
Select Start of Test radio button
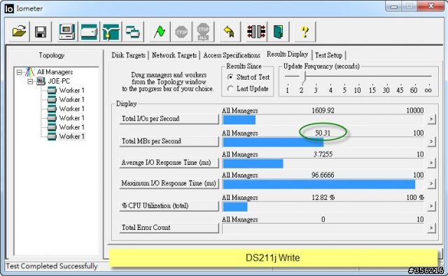[230, 77]
